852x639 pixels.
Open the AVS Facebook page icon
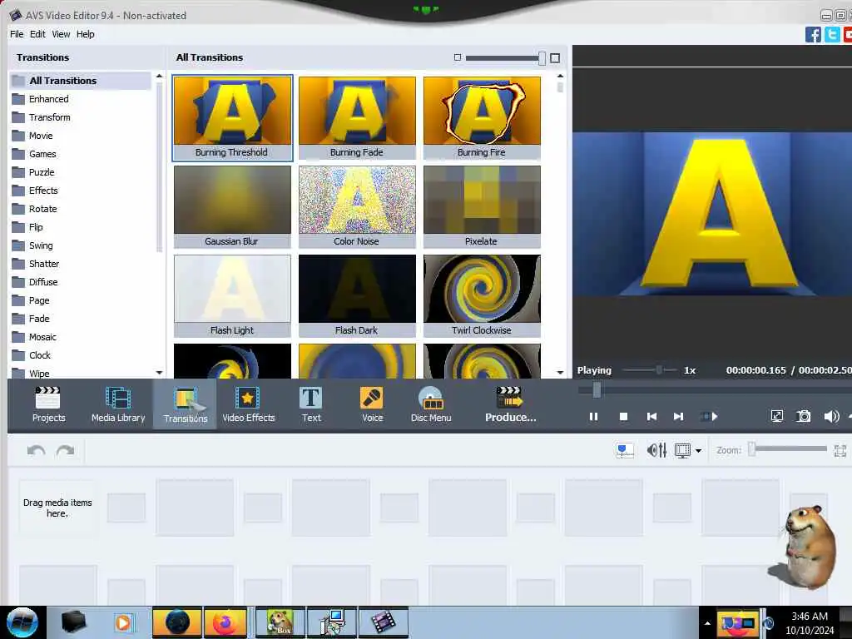(813, 34)
